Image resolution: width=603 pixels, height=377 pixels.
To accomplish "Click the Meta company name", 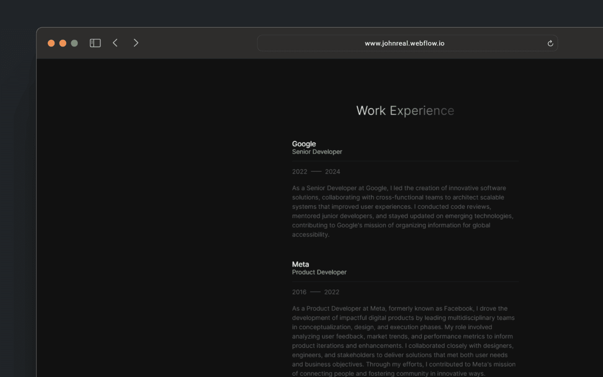I will click(300, 264).
